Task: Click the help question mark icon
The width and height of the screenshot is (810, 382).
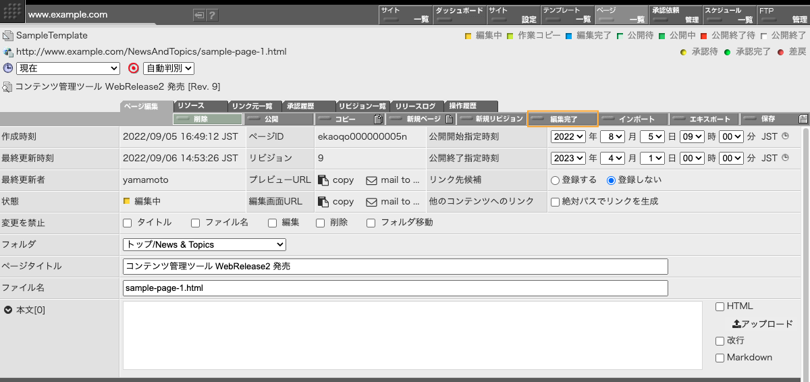Action: pos(212,15)
